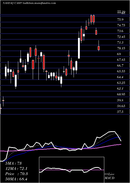
Task: Click the 12MA : 72.1 readout
Action: 16,169
